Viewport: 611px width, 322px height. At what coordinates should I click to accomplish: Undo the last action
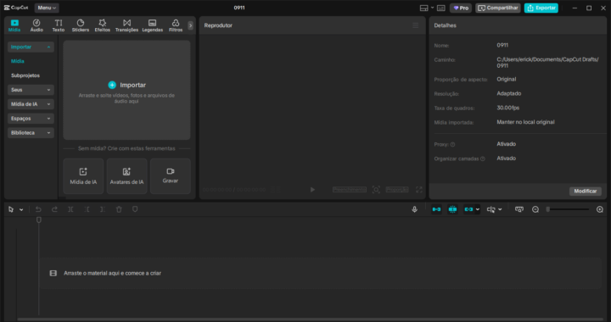click(x=38, y=209)
